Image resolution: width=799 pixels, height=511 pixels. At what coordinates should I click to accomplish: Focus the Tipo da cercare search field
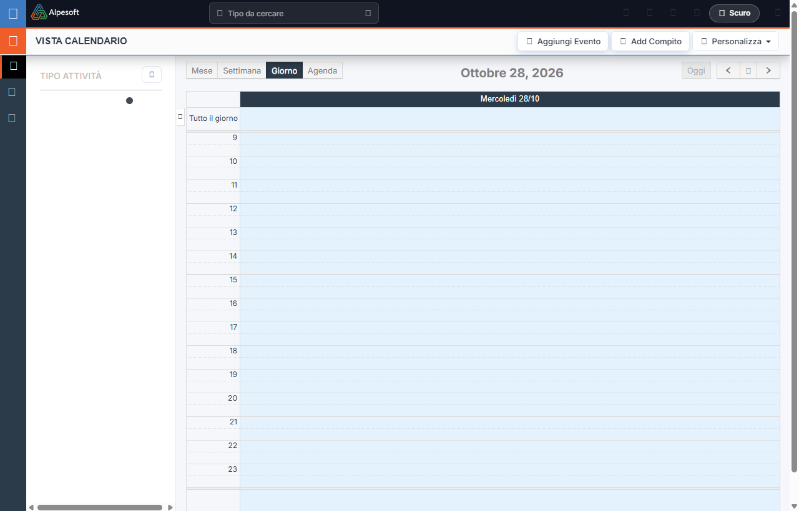[294, 13]
